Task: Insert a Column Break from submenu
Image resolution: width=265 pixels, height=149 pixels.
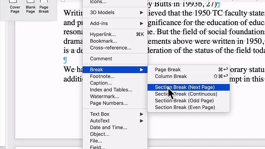Action: [188, 76]
